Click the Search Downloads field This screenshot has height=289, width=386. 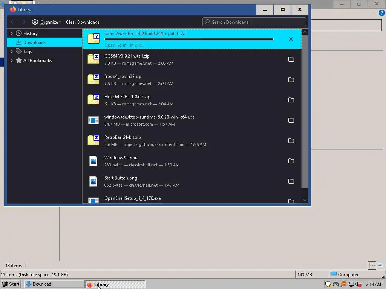pyautogui.click(x=254, y=22)
